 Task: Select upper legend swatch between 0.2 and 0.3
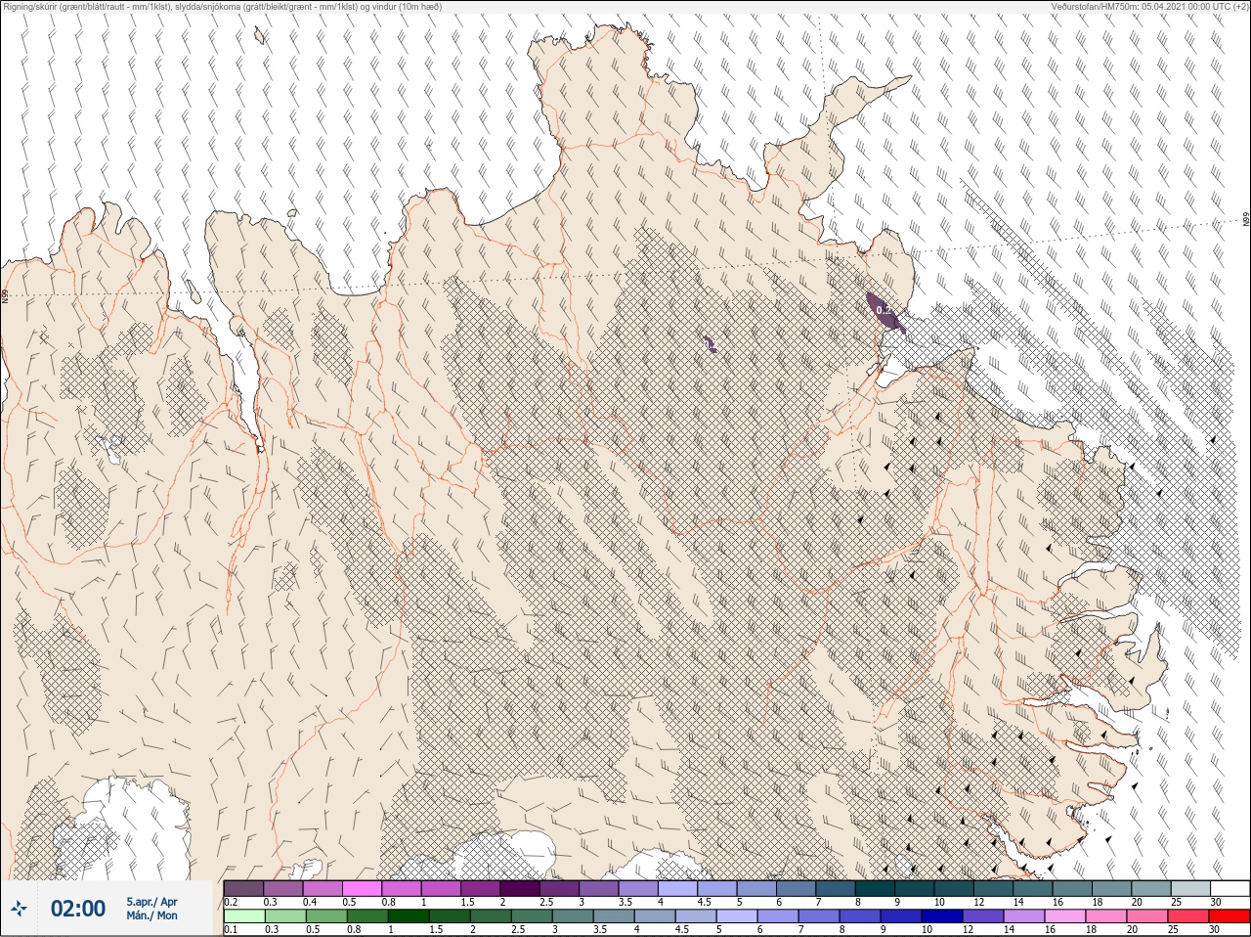click(243, 888)
